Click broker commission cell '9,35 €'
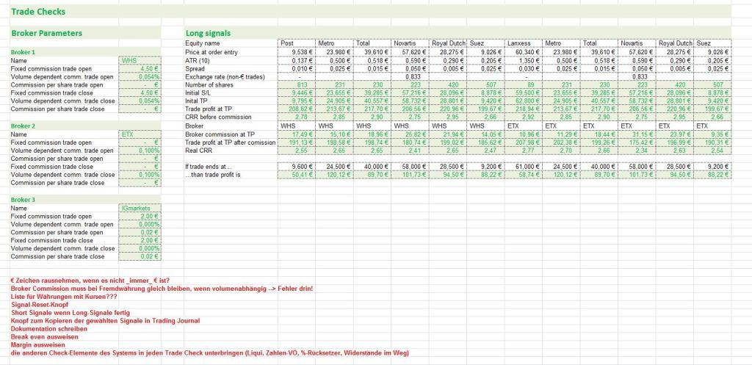This screenshot has height=365, width=752. tap(712, 134)
